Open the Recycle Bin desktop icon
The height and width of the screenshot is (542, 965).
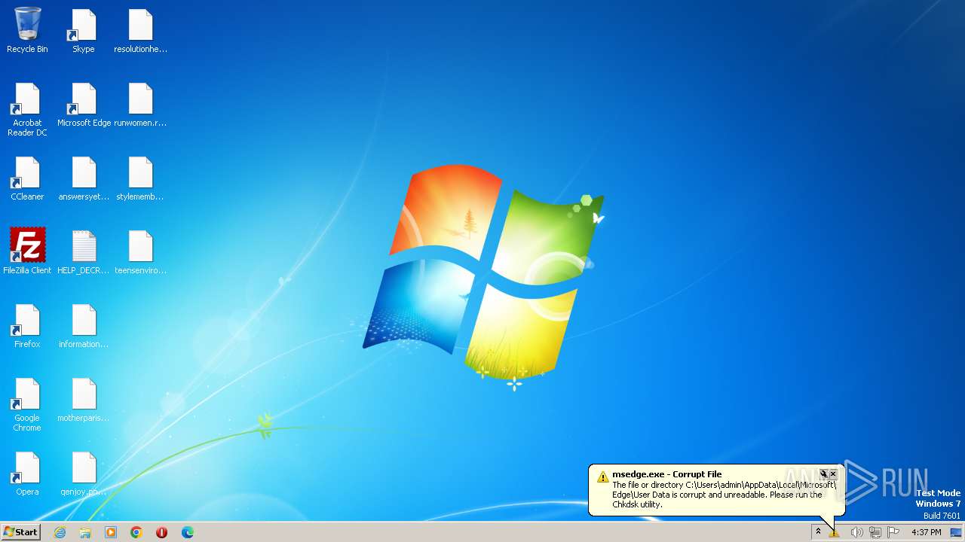[27, 30]
